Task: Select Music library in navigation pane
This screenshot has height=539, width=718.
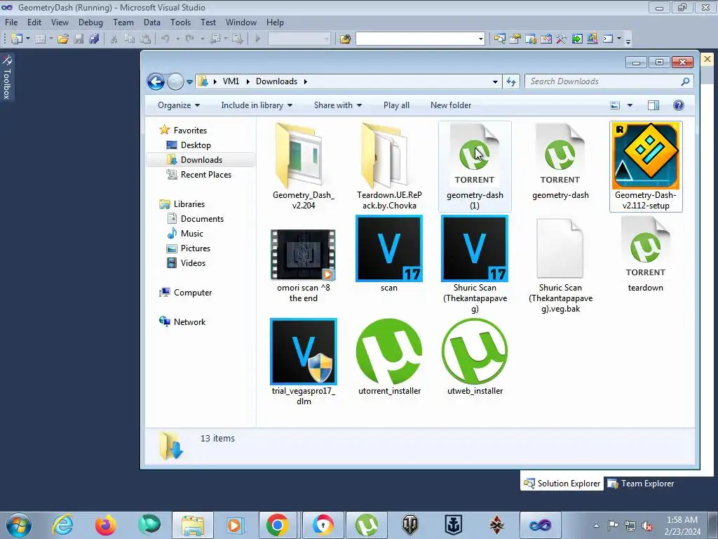Action: [x=192, y=234]
